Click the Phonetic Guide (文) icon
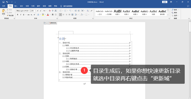The image size is (191, 99). (53, 11)
